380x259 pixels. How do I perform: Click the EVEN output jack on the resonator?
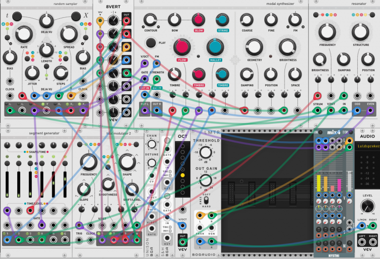click(x=370, y=111)
